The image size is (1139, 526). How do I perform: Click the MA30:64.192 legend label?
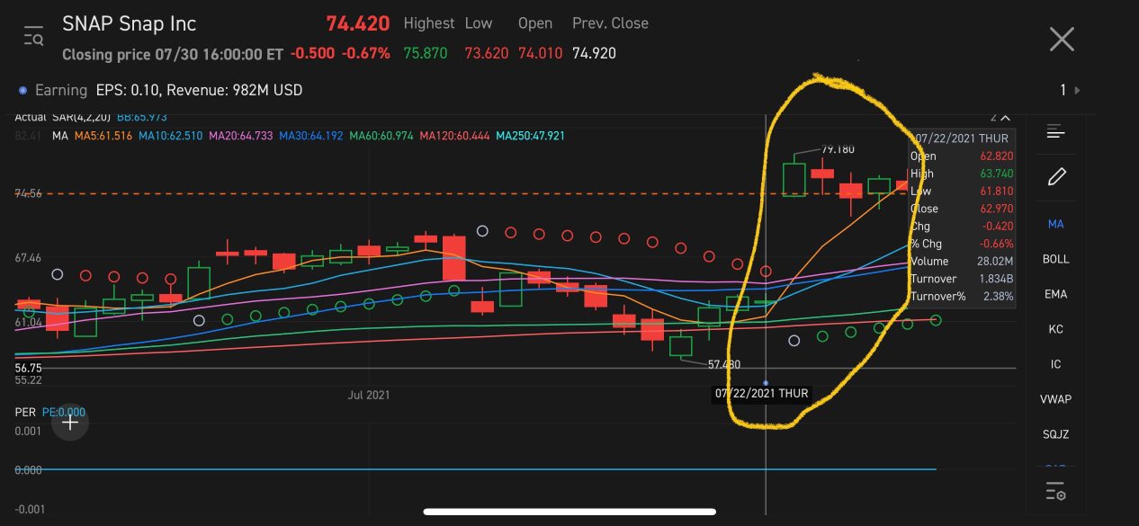coord(310,136)
